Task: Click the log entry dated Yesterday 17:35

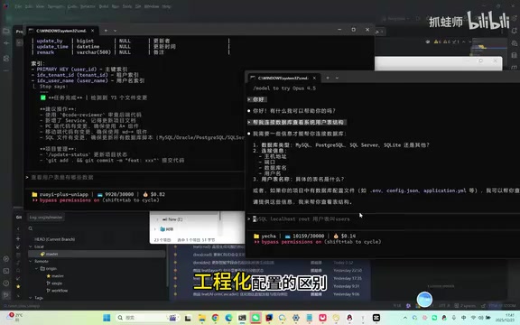Action: pos(271,279)
